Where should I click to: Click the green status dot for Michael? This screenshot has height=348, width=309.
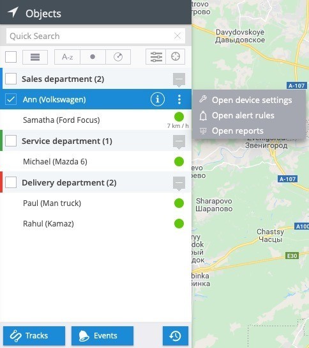179,161
